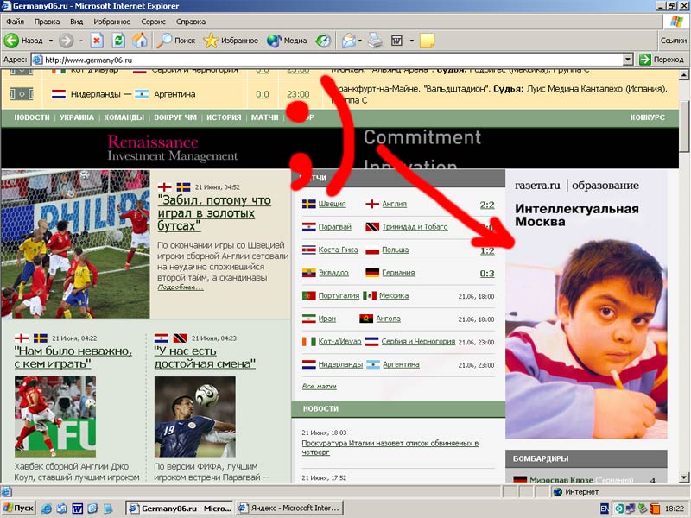Click the EN language indicator in tray

(x=605, y=509)
